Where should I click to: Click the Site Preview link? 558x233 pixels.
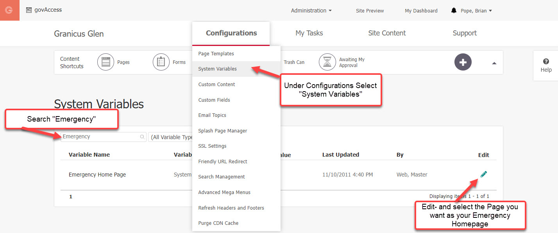point(370,11)
